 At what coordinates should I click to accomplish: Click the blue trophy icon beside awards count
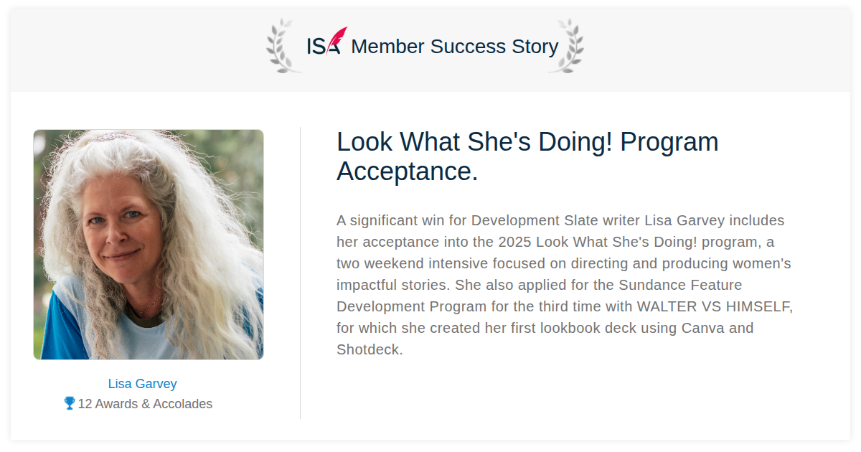tap(70, 403)
